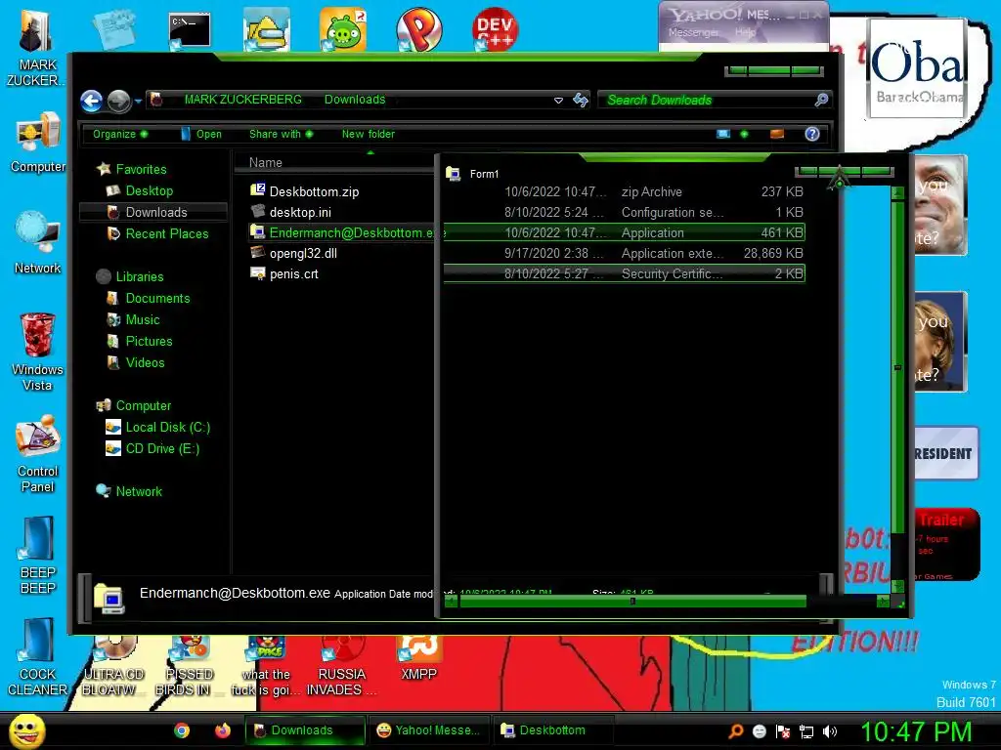Expand the address bar history dropdown
This screenshot has height=750, width=1001.
tap(558, 101)
